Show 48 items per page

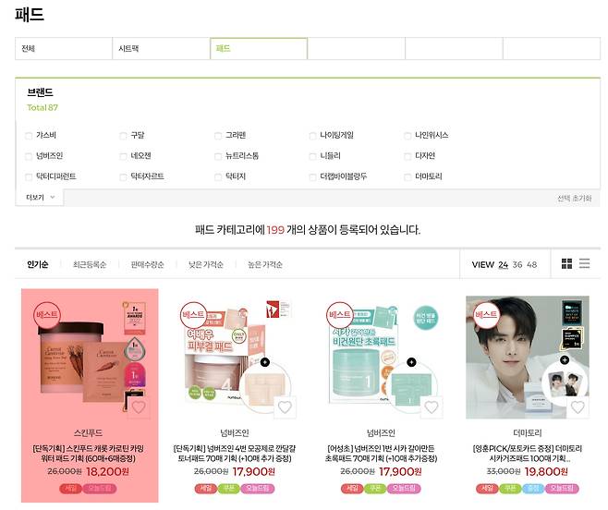(532, 264)
